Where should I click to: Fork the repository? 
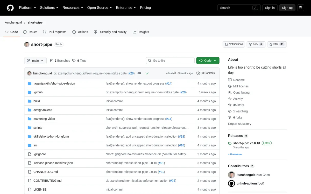pos(256,44)
